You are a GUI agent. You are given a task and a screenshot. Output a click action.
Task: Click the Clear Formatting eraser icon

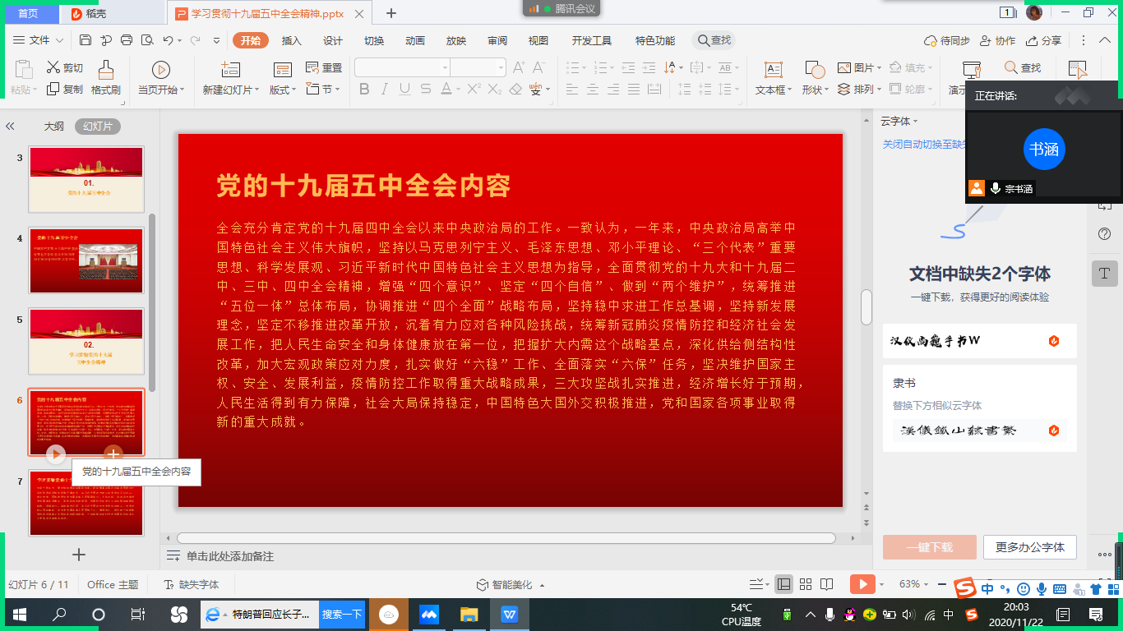(x=516, y=89)
